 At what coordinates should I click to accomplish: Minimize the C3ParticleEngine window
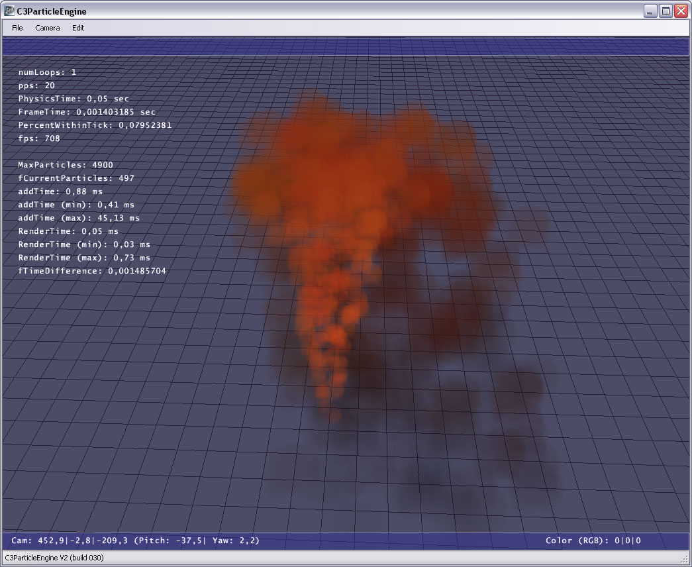point(651,11)
